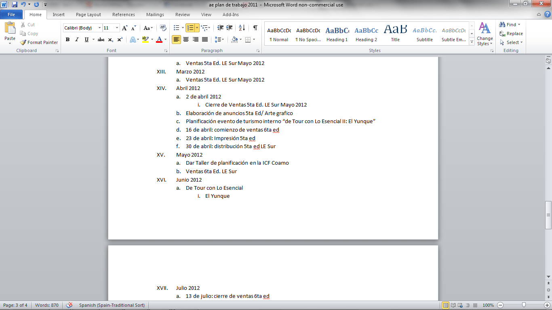552x310 pixels.
Task: Click the Save icon in Quick Access Toolbar
Action: [x=15, y=4]
